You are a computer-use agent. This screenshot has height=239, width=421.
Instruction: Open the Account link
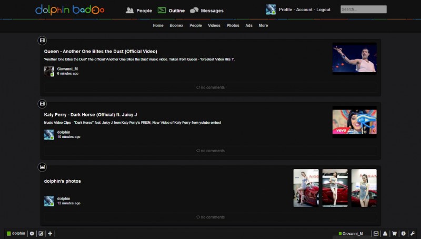click(304, 9)
